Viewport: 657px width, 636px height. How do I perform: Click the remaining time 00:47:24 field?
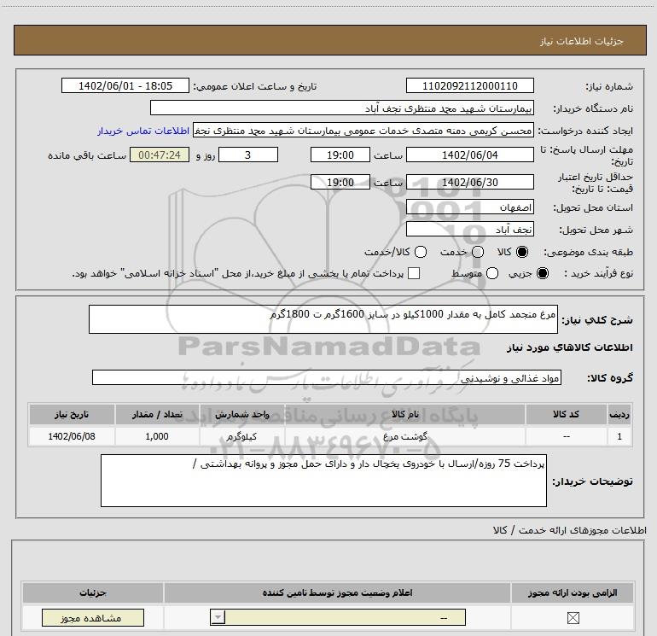click(x=160, y=155)
